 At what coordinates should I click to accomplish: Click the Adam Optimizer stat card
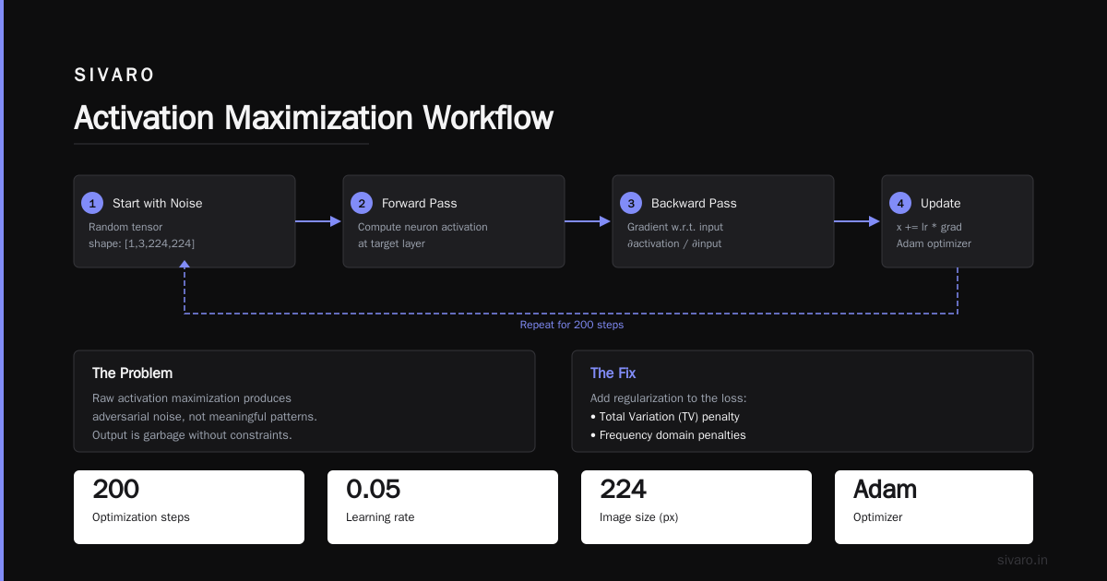(x=934, y=507)
